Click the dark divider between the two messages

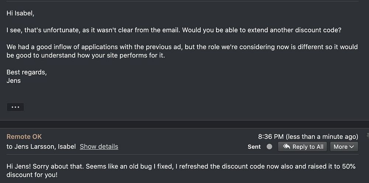[x=184, y=124]
